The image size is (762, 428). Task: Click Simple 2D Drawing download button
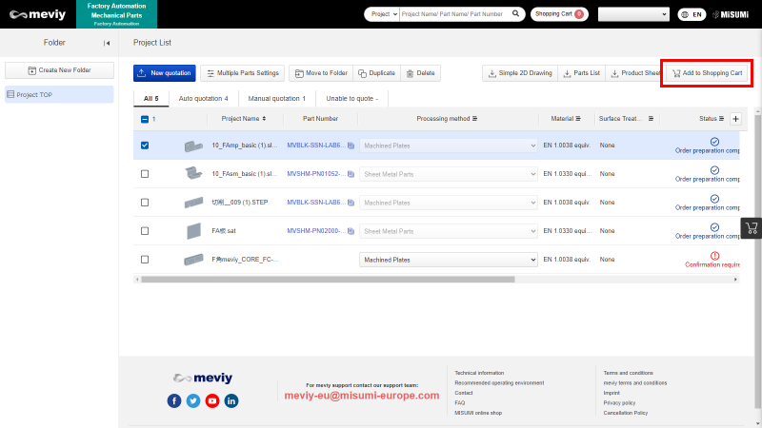tap(520, 73)
